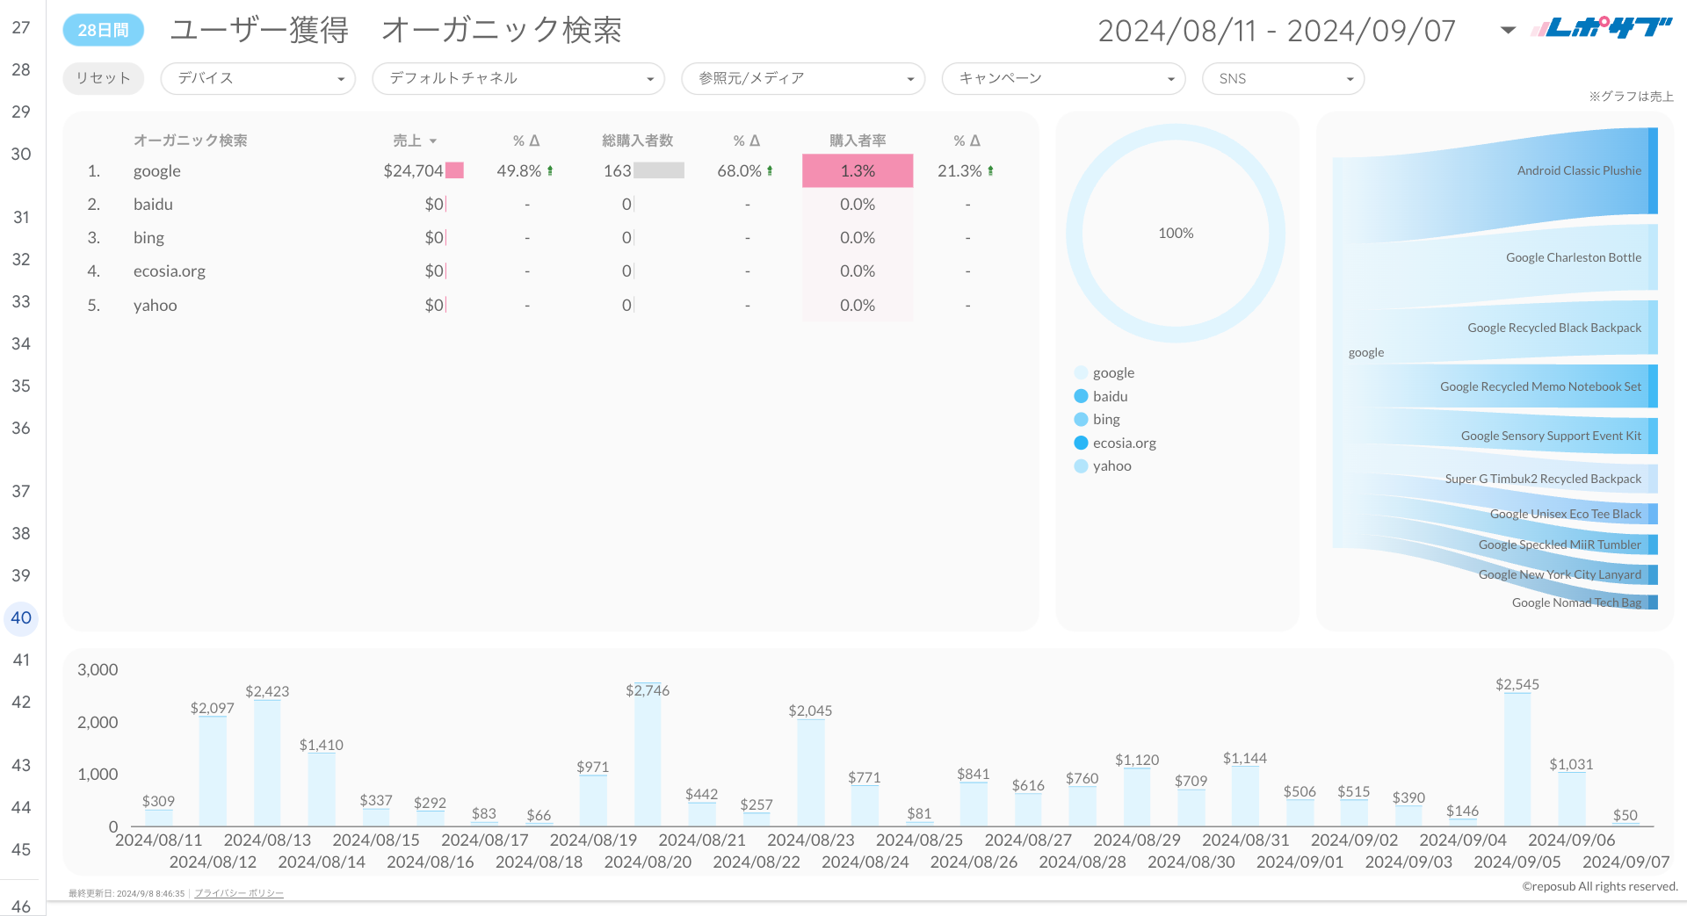This screenshot has height=916, width=1687.
Task: Click the yahoo legend color dot
Action: 1080,465
